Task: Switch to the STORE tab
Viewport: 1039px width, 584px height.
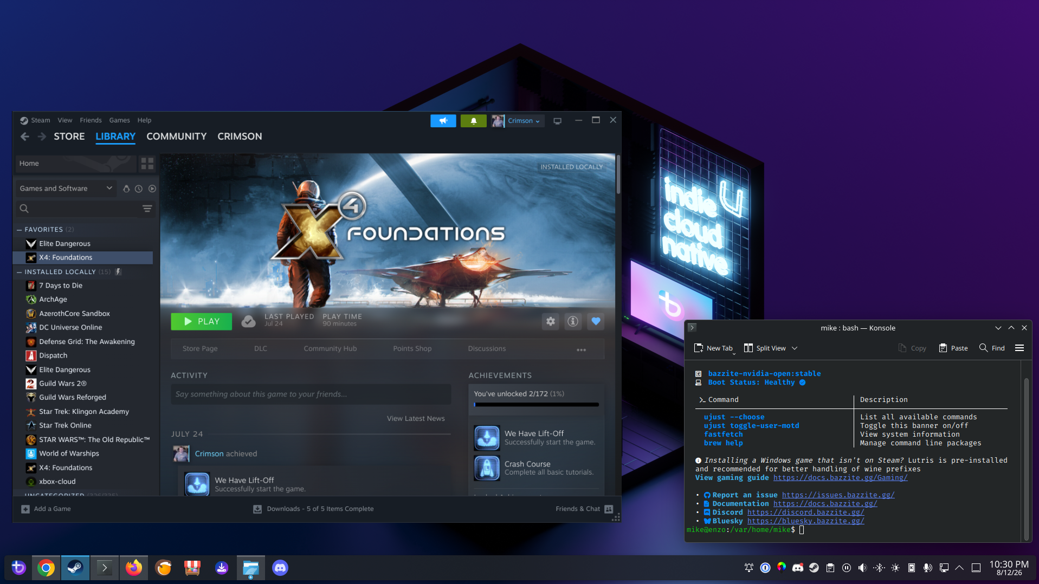Action: coord(69,137)
